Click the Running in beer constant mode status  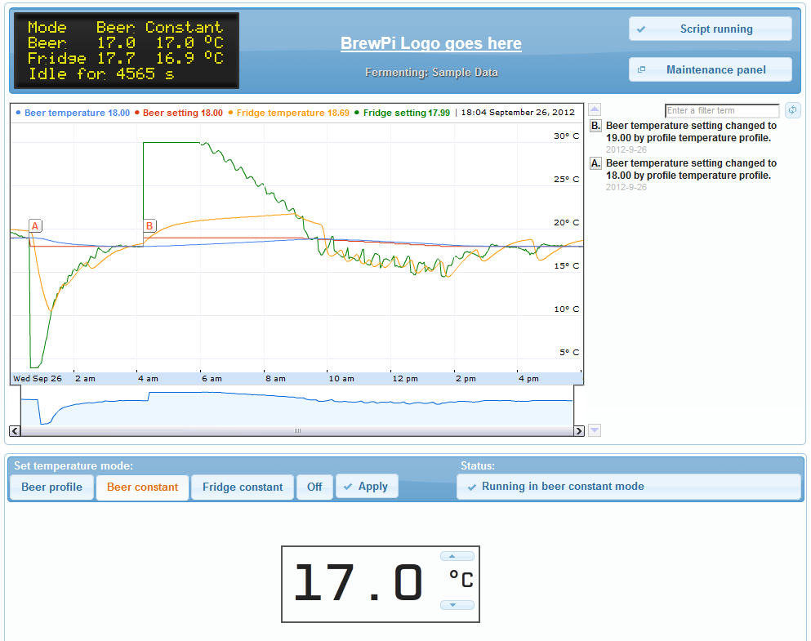tap(629, 487)
